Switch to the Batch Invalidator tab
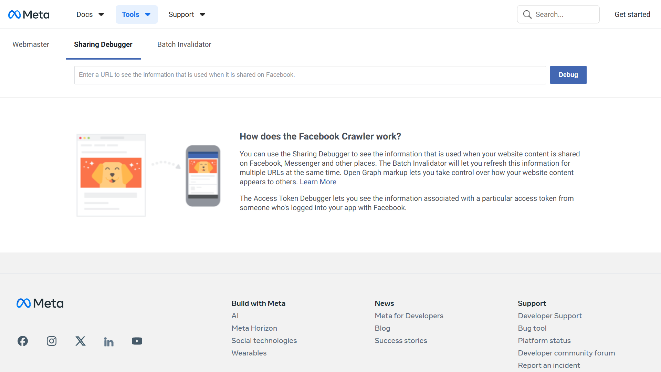Image resolution: width=661 pixels, height=372 pixels. click(184, 44)
